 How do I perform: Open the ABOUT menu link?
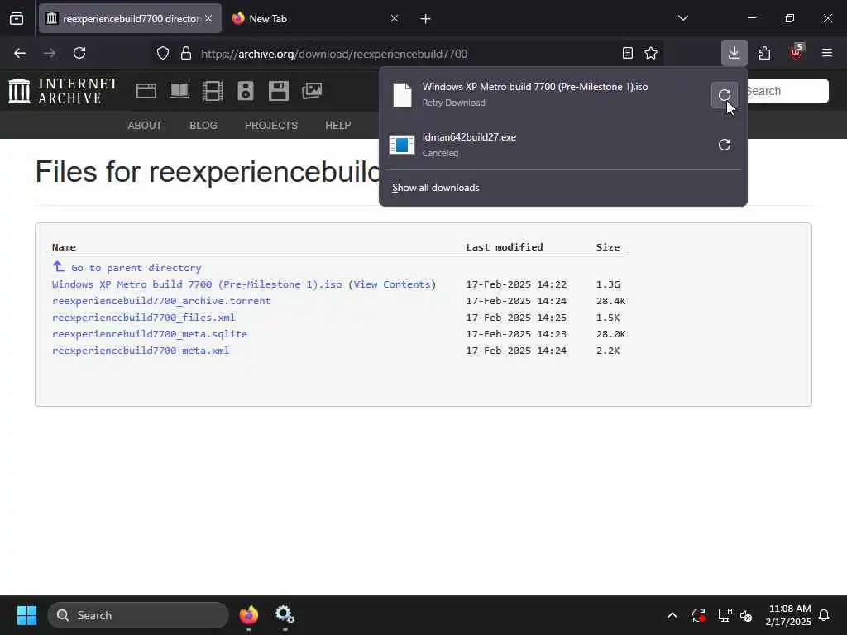[x=145, y=126]
